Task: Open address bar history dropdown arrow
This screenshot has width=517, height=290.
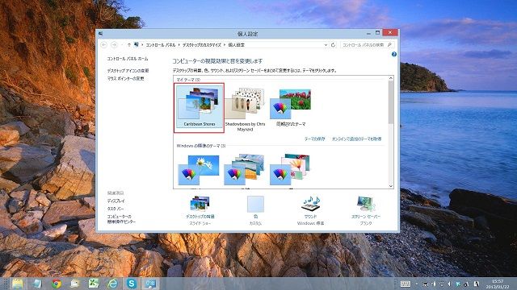Action: [x=326, y=45]
